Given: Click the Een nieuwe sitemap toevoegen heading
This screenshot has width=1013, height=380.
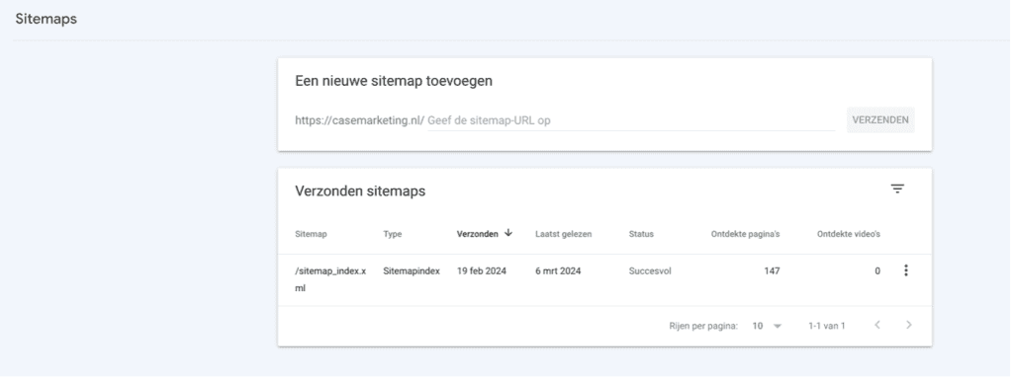Looking at the screenshot, I should [394, 81].
